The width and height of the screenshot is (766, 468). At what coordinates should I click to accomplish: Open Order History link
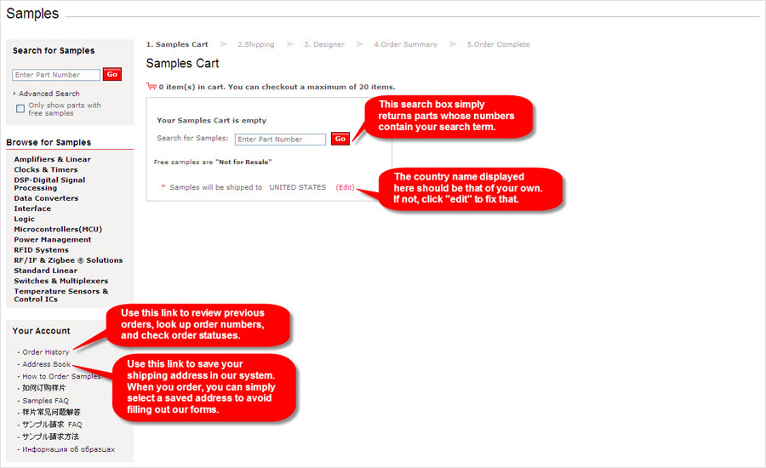tap(45, 352)
